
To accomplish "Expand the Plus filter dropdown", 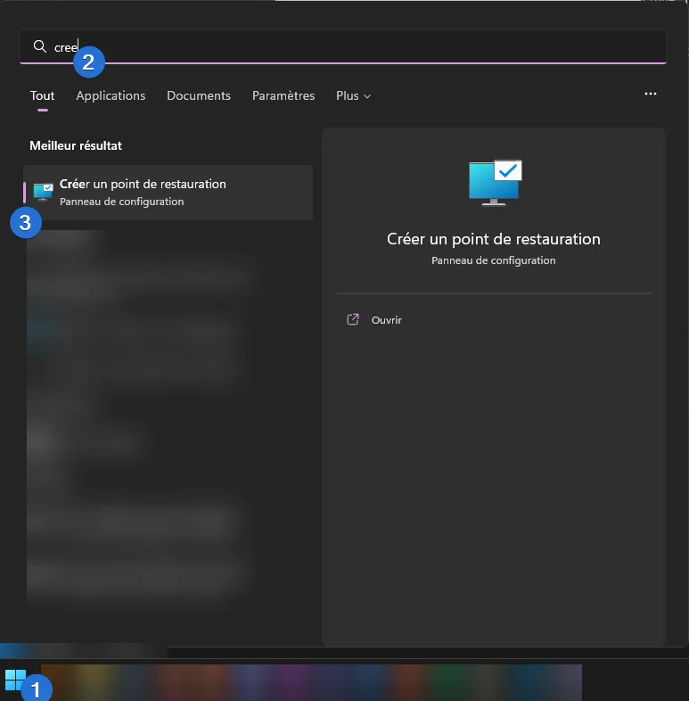I will (353, 95).
